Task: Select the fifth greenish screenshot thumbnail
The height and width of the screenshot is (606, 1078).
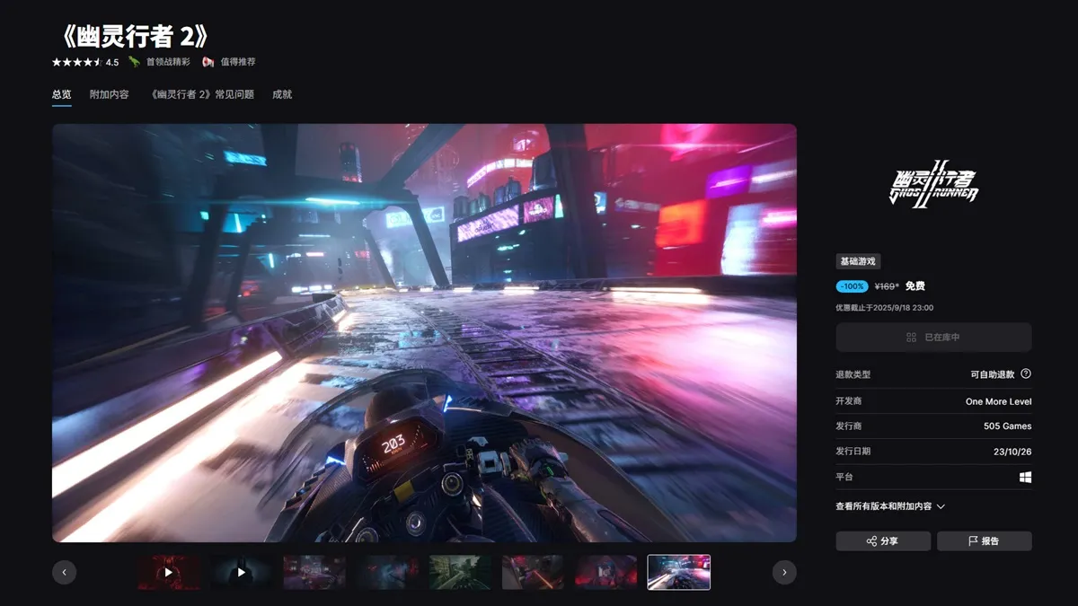Action: (460, 572)
